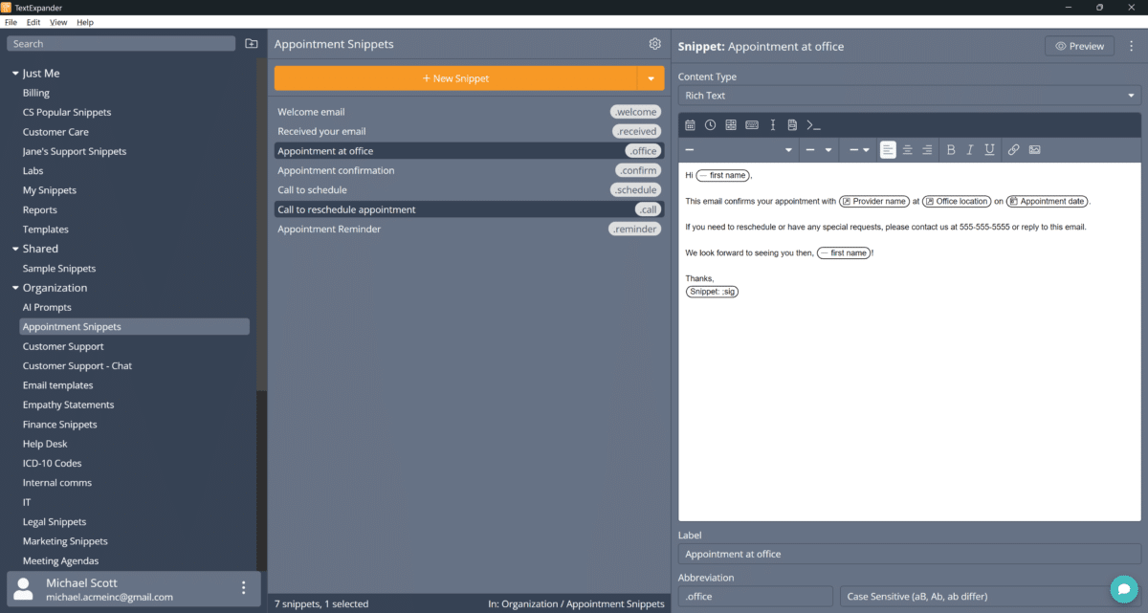Open the Edit menu
This screenshot has width=1148, height=613.
pyautogui.click(x=33, y=22)
